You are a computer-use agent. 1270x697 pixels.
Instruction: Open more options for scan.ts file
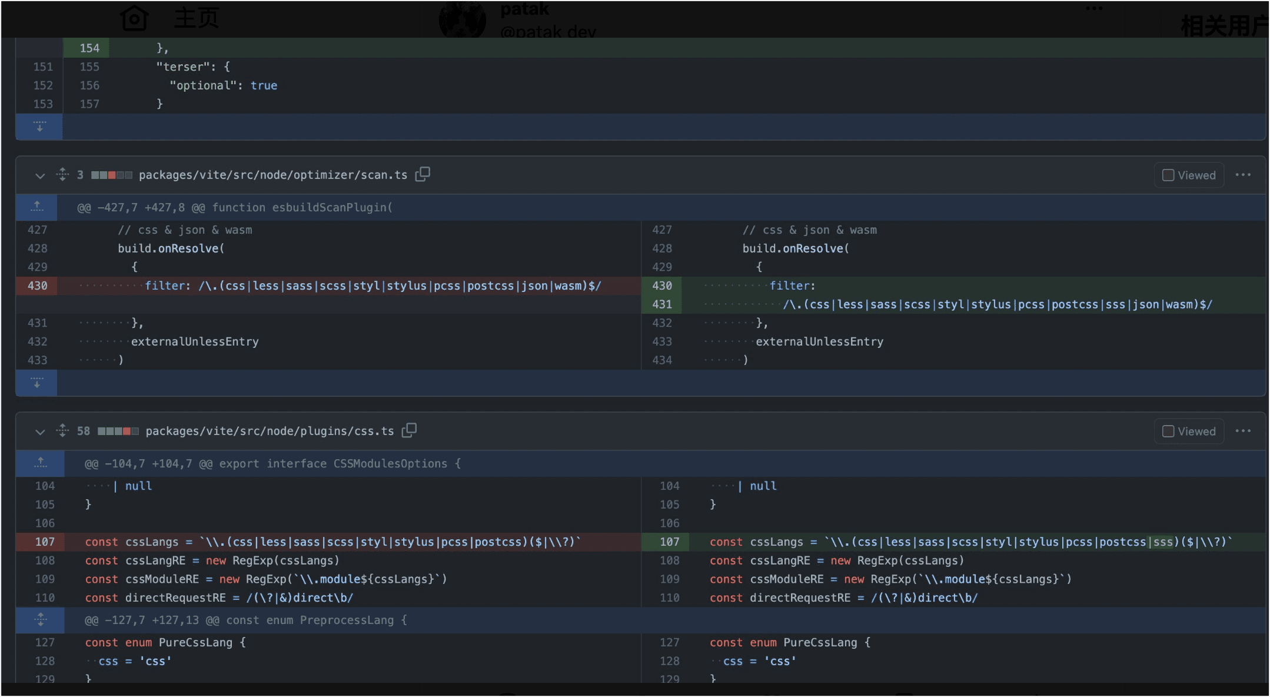coord(1243,175)
